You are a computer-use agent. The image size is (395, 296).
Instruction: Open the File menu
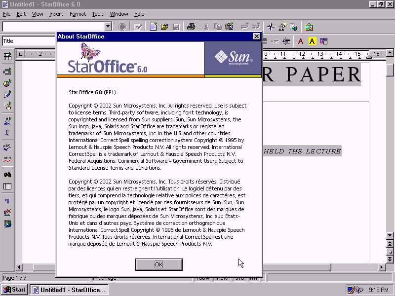click(x=7, y=14)
